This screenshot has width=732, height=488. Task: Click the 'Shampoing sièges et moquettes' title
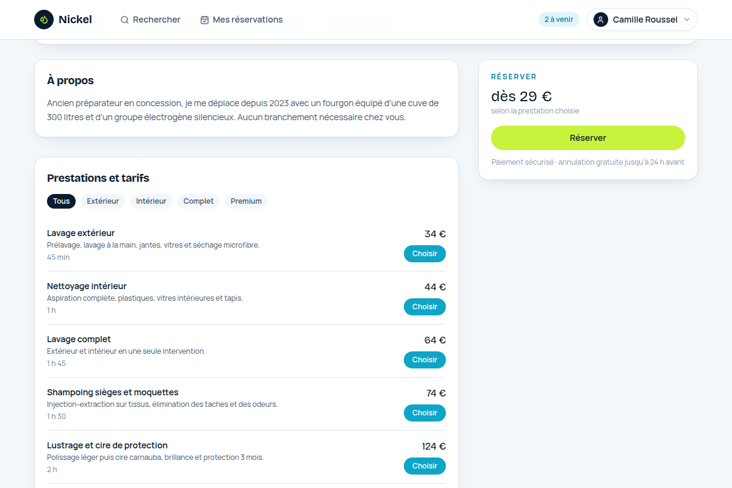click(x=113, y=392)
